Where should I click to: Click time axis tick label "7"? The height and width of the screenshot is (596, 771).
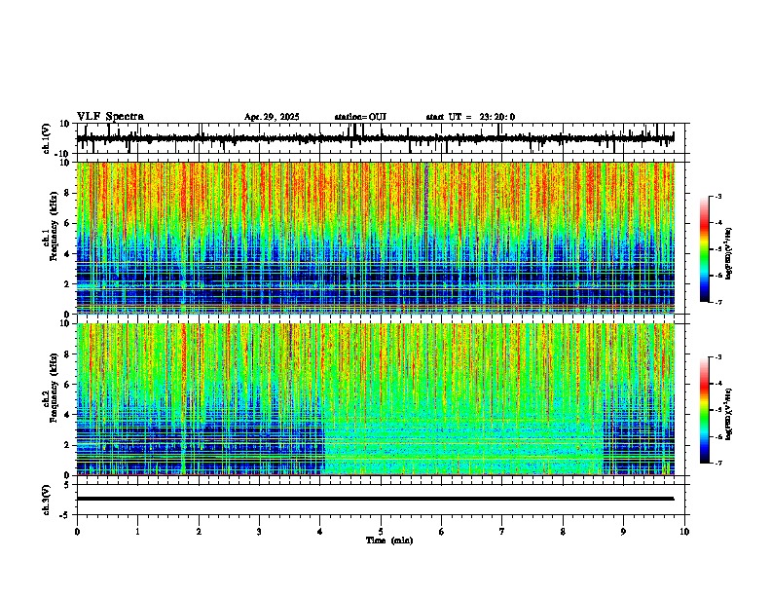click(x=502, y=532)
